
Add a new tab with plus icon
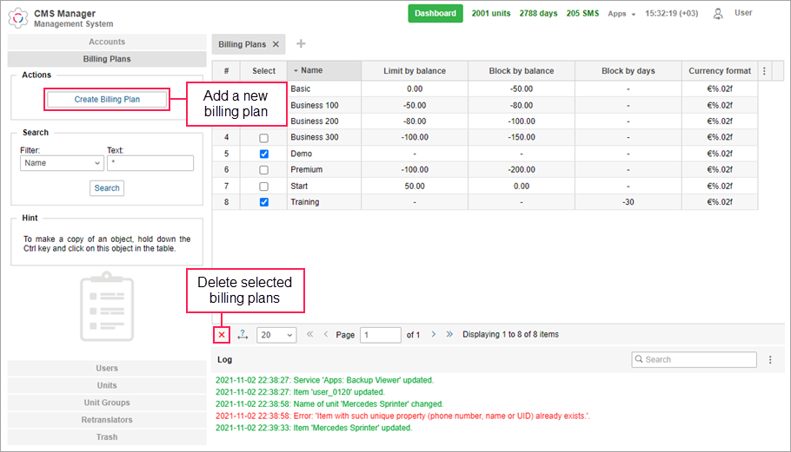pos(302,44)
